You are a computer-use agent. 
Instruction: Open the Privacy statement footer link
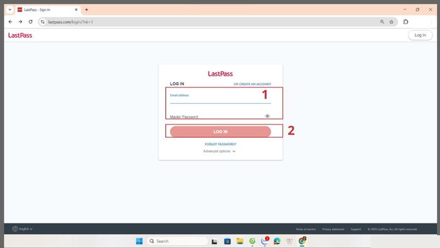point(333,229)
